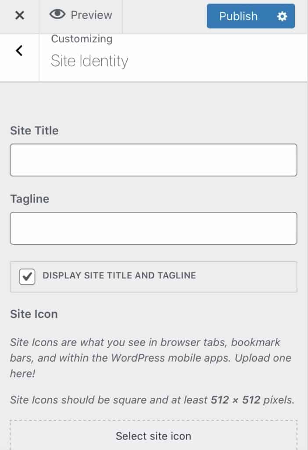This screenshot has width=308, height=450.
Task: Click the Site Icons browser tabs description
Action: click(150, 358)
